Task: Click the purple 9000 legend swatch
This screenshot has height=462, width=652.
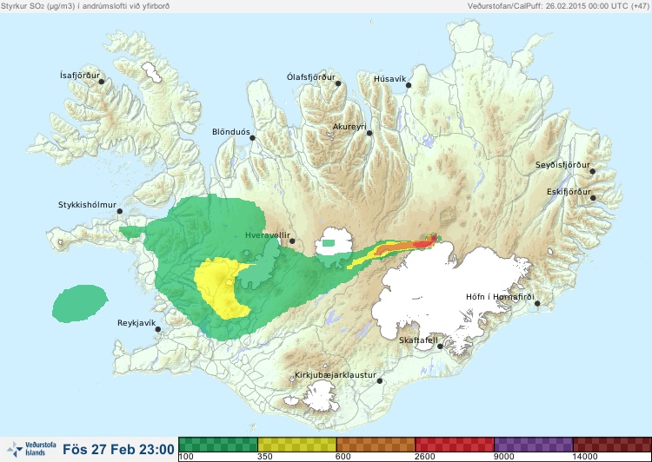Action: click(534, 445)
